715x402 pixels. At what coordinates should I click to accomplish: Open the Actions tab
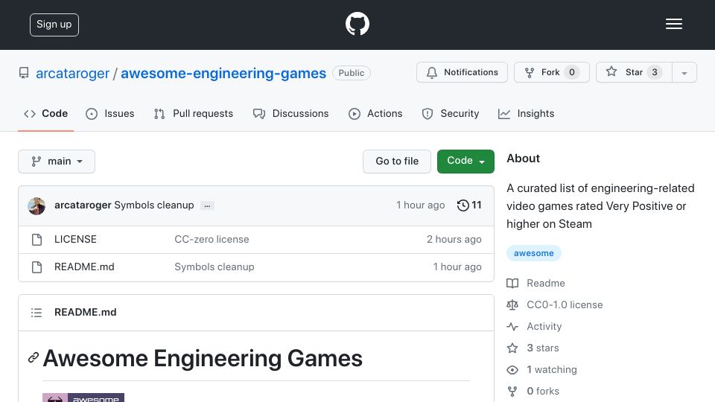[375, 113]
